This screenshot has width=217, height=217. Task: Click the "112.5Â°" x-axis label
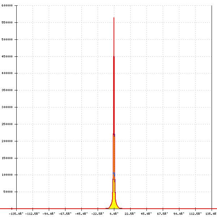click(x=195, y=214)
